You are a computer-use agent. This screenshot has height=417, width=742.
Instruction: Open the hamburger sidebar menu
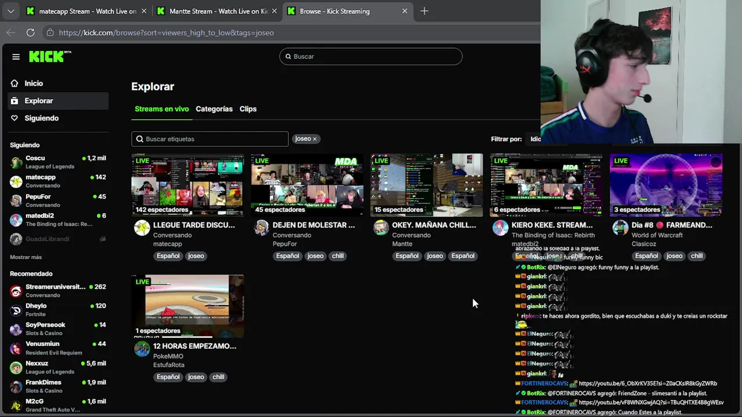coord(16,56)
